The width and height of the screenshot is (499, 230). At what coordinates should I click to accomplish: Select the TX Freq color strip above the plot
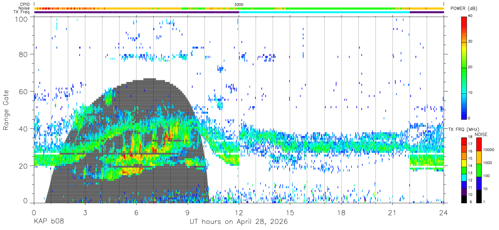[239, 12]
